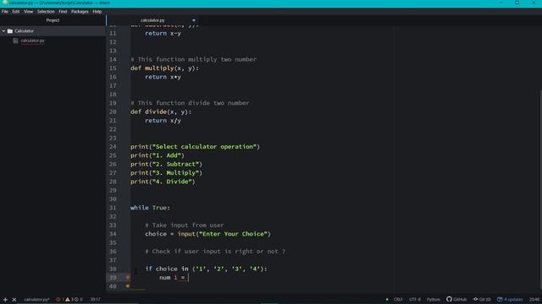542x304 pixels.
Task: Click line number 24 in gutter
Action: coord(113,147)
